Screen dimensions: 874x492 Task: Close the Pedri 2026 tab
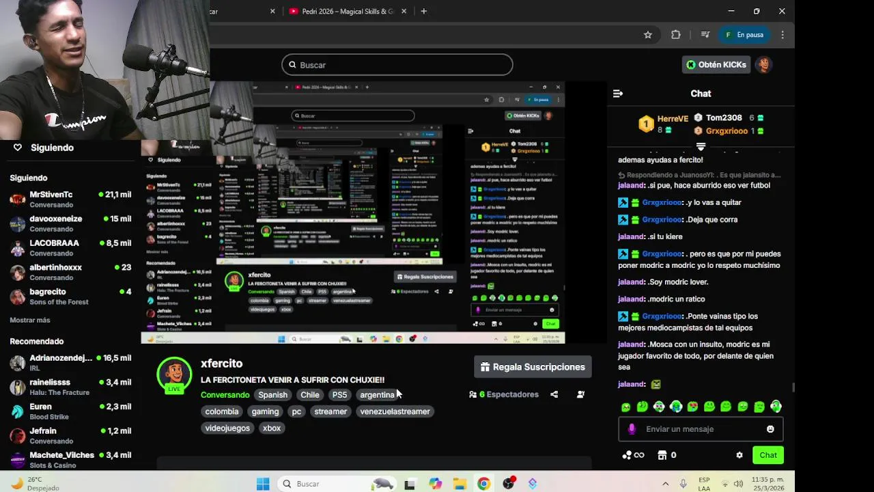[x=404, y=12]
